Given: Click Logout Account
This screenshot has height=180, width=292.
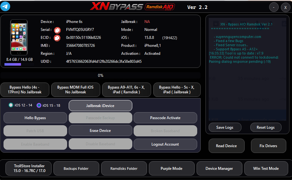Looking at the screenshot, I should (x=165, y=144).
